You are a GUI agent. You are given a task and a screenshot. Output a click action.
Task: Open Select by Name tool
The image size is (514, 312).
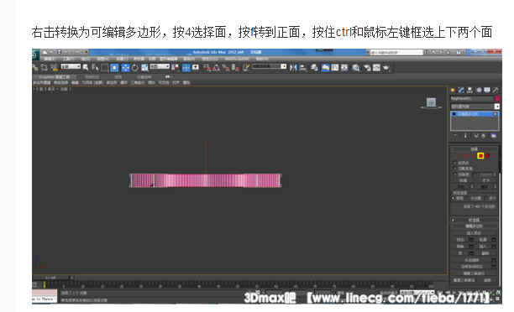(95, 67)
